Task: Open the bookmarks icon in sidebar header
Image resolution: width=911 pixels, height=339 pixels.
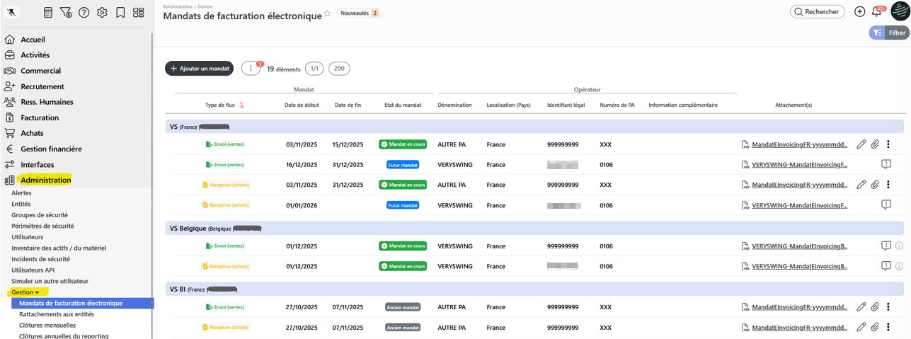Action: [x=120, y=13]
